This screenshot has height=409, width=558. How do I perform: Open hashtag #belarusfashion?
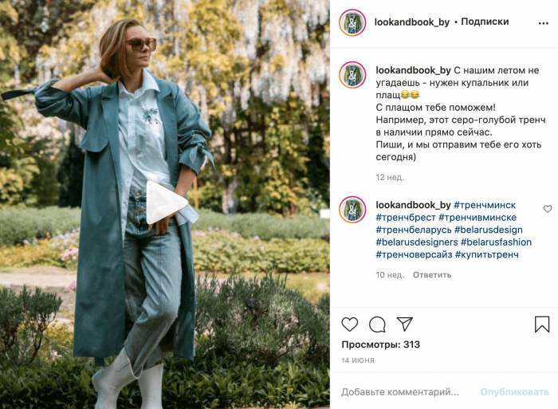(x=496, y=242)
